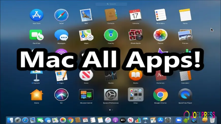This screenshot has height=124, width=221.
Task: Open Photos from the Launchpad grid
Action: pos(160,35)
